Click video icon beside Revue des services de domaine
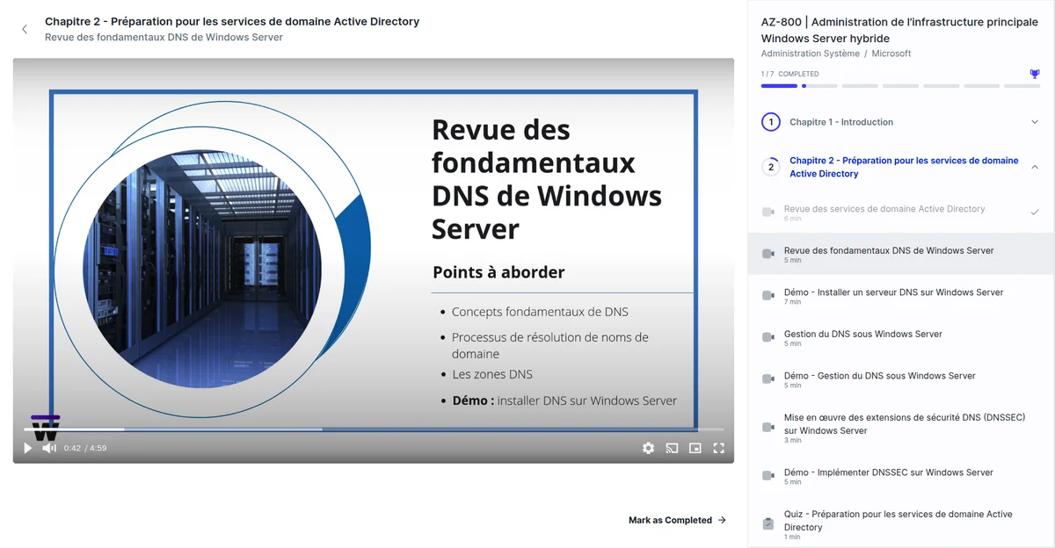1055x548 pixels. pos(768,213)
